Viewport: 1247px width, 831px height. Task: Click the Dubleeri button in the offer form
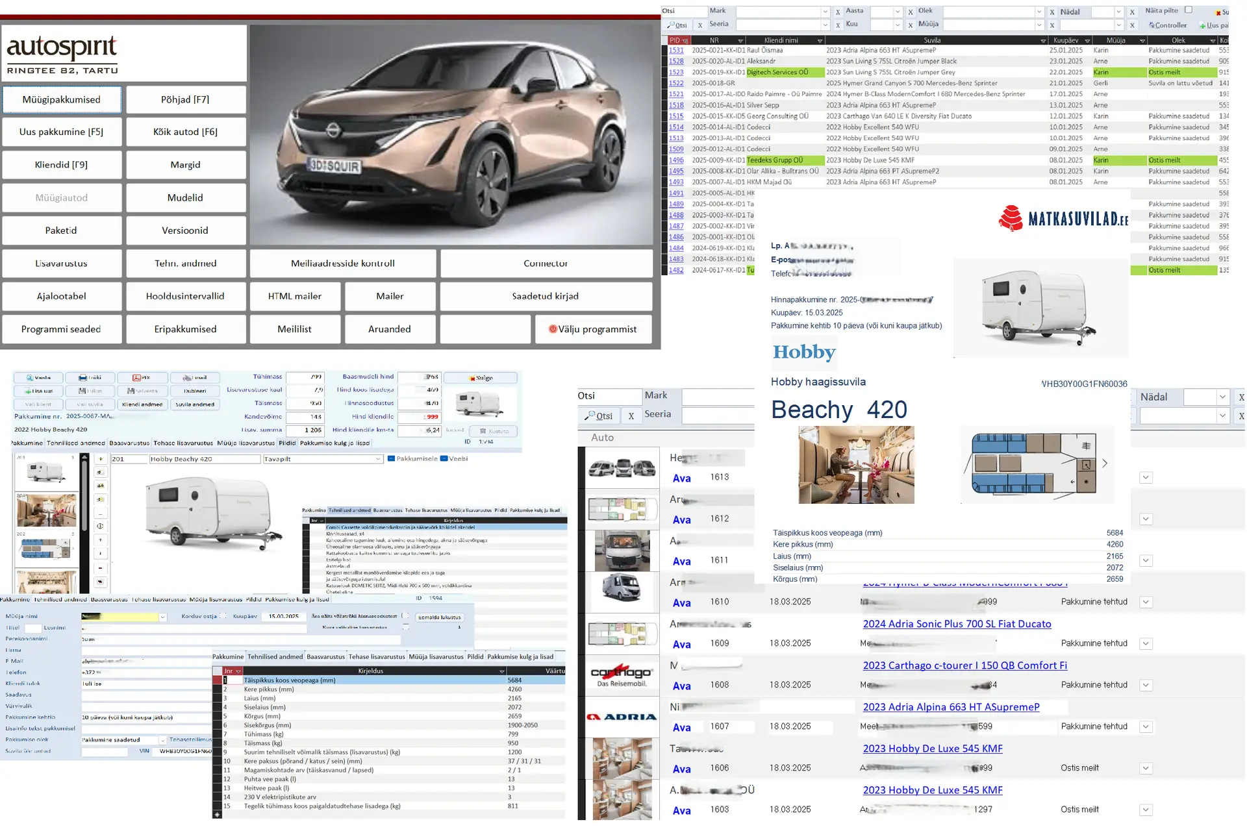[195, 391]
